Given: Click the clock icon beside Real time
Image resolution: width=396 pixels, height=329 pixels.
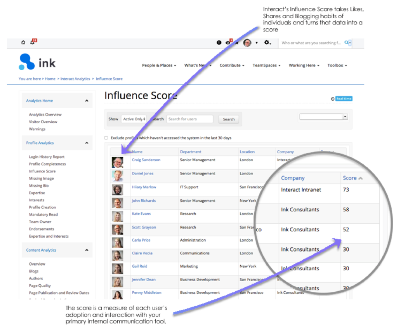Looking at the screenshot, I should pyautogui.click(x=333, y=99).
